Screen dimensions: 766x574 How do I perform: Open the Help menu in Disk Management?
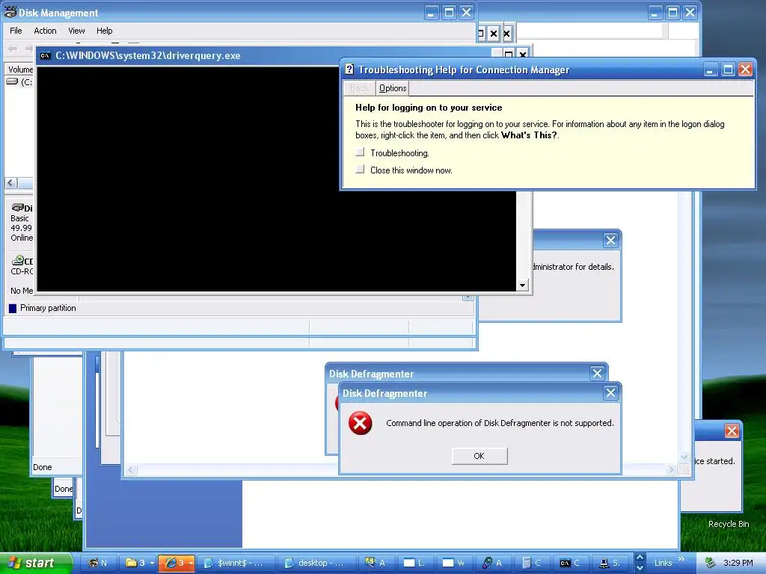[104, 31]
